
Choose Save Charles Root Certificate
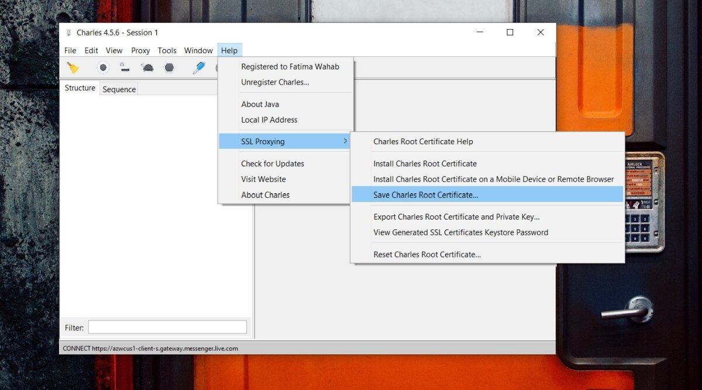[426, 195]
